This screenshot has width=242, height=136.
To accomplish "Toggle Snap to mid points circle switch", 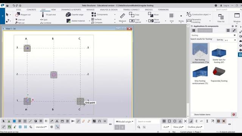I will click(175, 121).
